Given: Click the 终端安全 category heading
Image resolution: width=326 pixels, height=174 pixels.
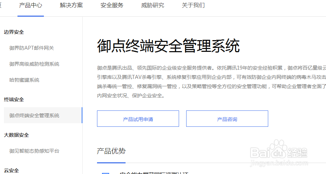Looking at the screenshot, I should click(14, 99).
